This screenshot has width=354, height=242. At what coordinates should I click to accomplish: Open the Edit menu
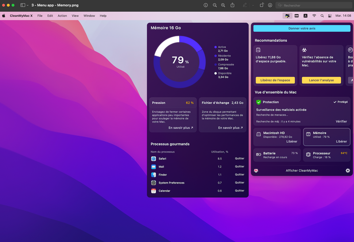[50, 15]
